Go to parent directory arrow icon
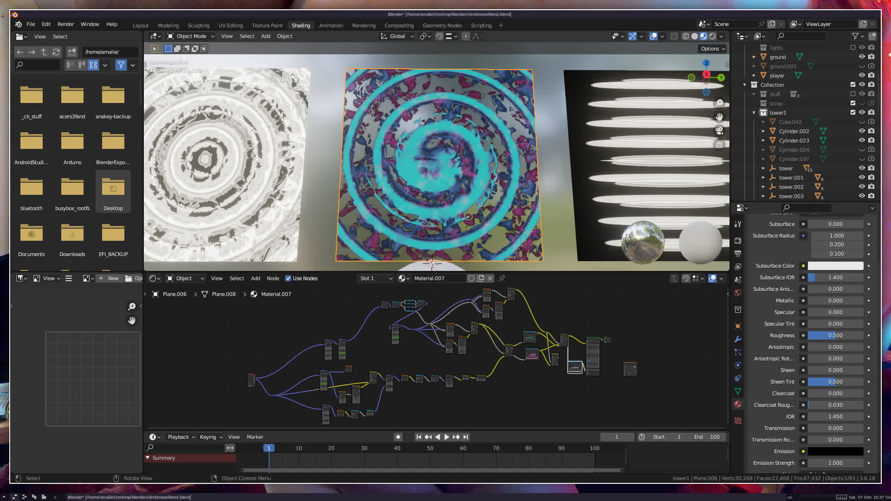This screenshot has height=501, width=891. click(x=44, y=52)
